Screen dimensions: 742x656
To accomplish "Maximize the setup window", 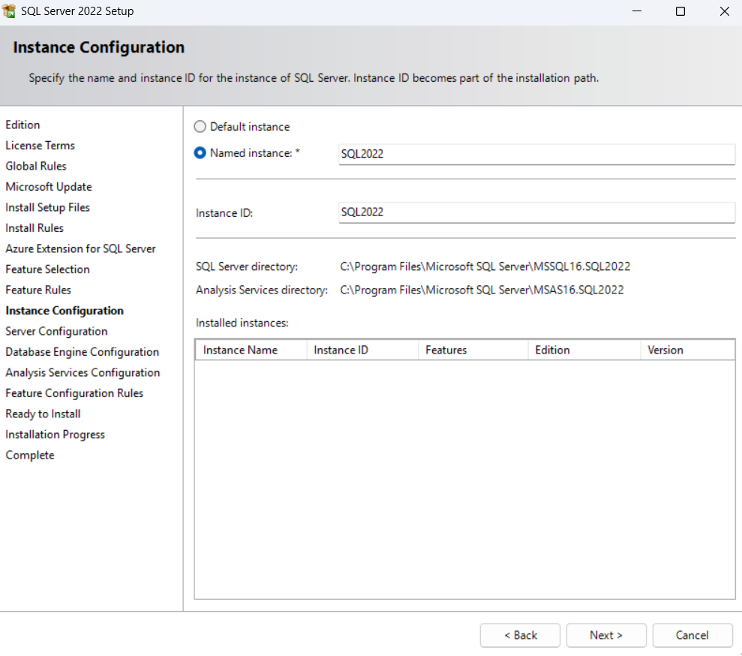I will coord(680,11).
